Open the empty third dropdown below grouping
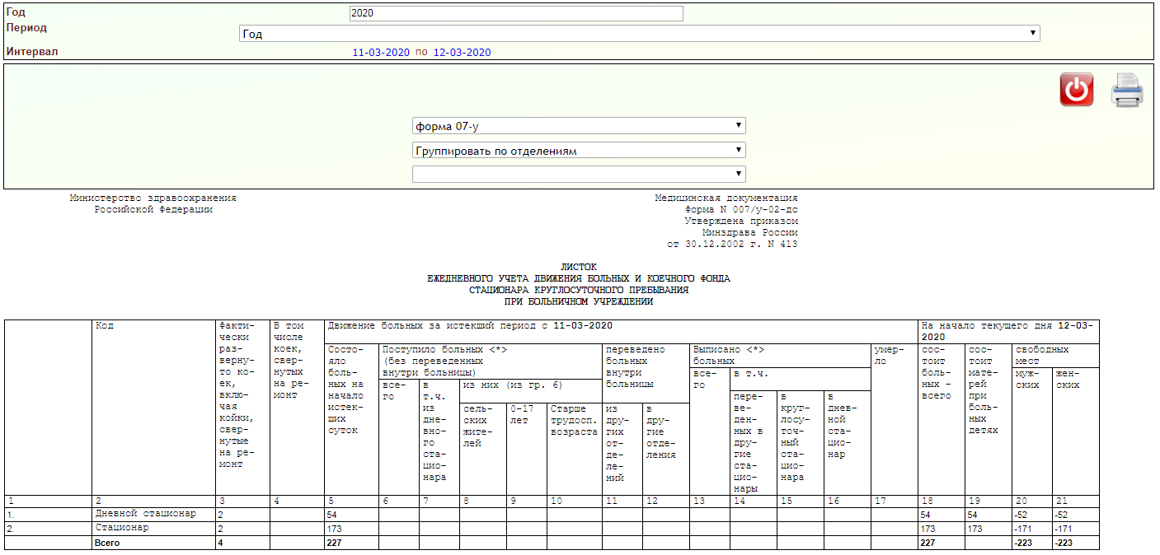The width and height of the screenshot is (1160, 555). (x=578, y=174)
